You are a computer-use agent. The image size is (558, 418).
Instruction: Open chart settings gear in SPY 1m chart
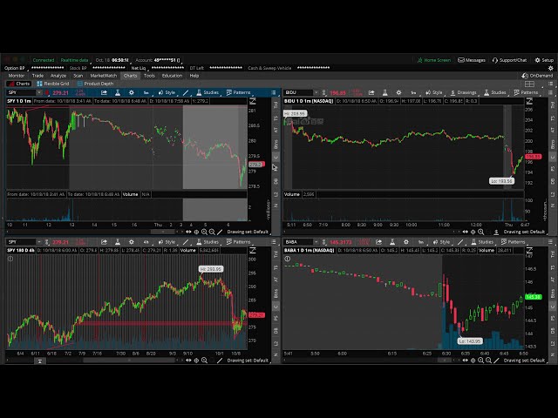[x=132, y=93]
